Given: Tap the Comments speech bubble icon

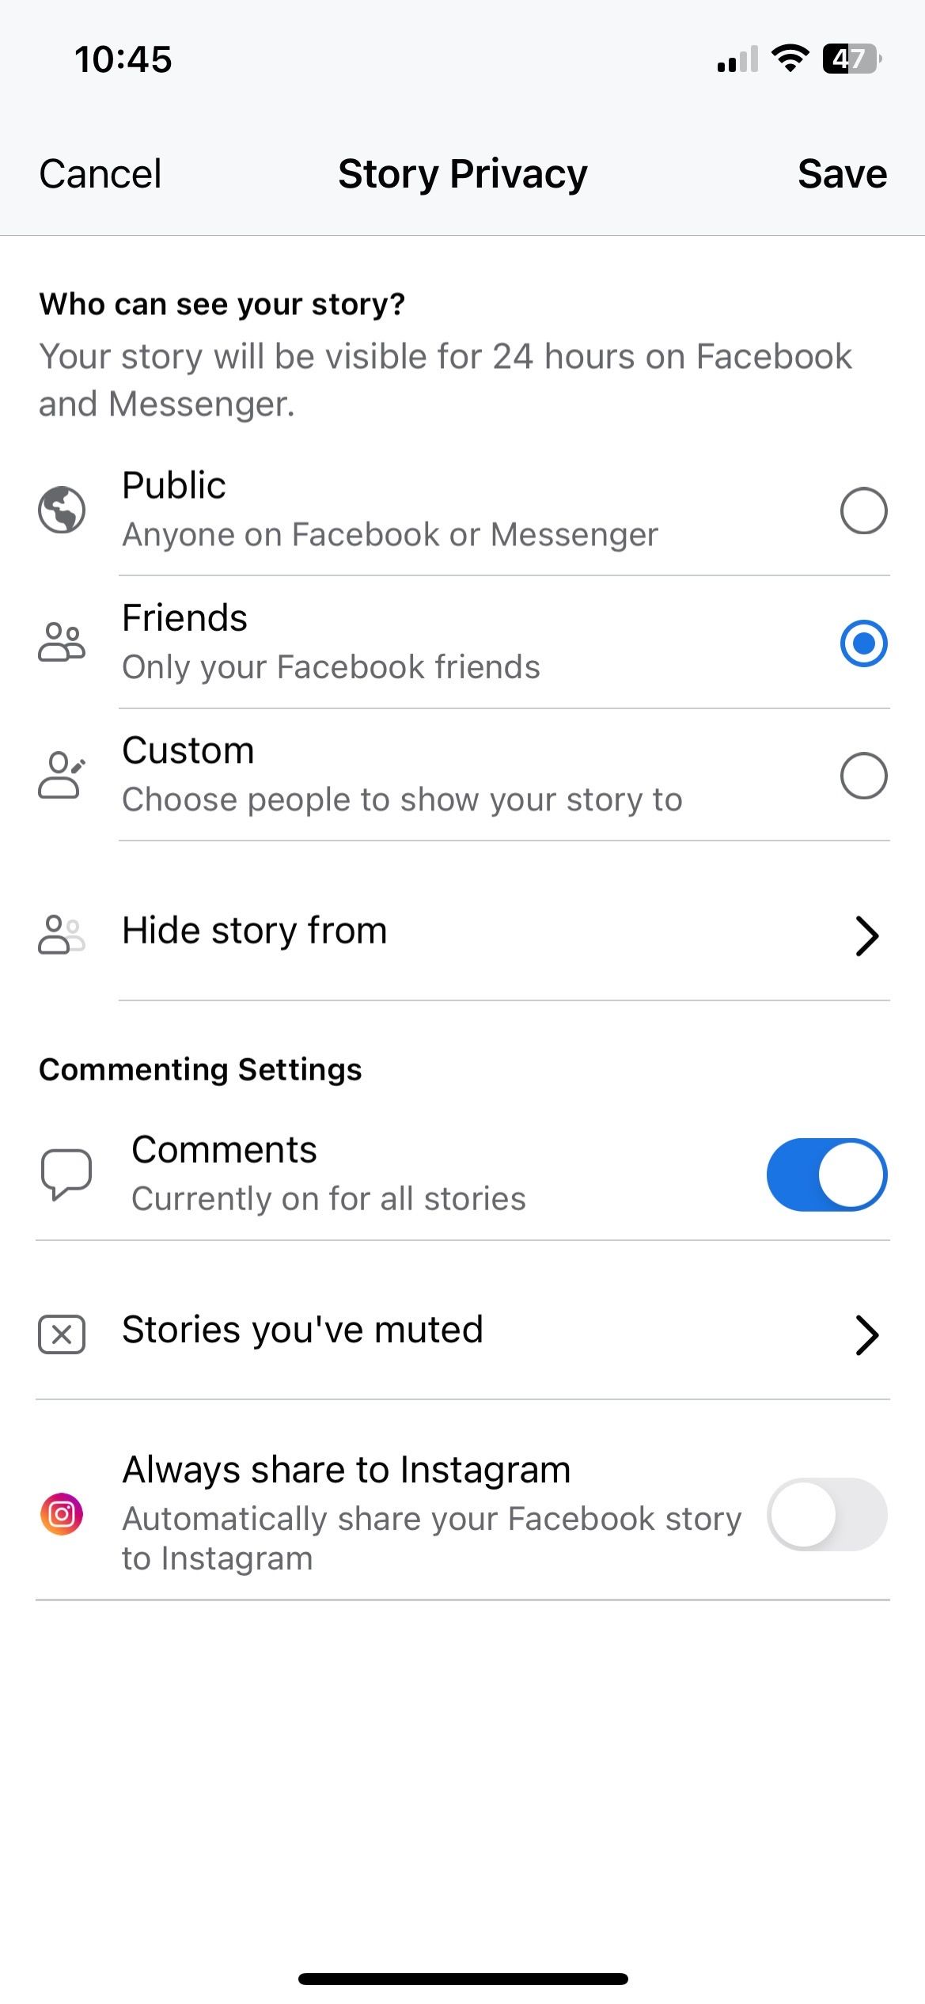Looking at the screenshot, I should pyautogui.click(x=66, y=1174).
